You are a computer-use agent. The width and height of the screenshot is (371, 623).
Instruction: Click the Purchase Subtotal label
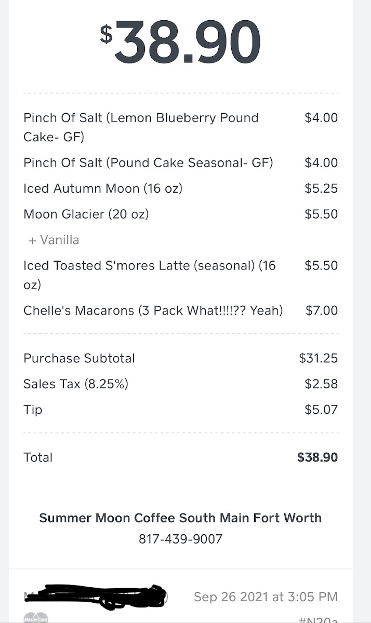[79, 358]
